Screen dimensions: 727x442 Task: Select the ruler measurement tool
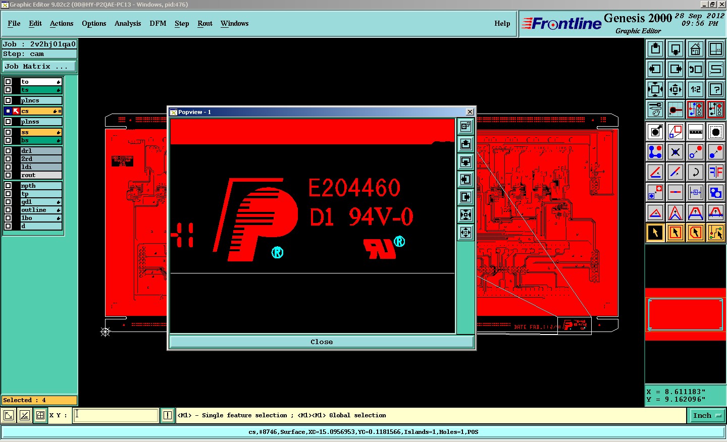[x=696, y=132]
